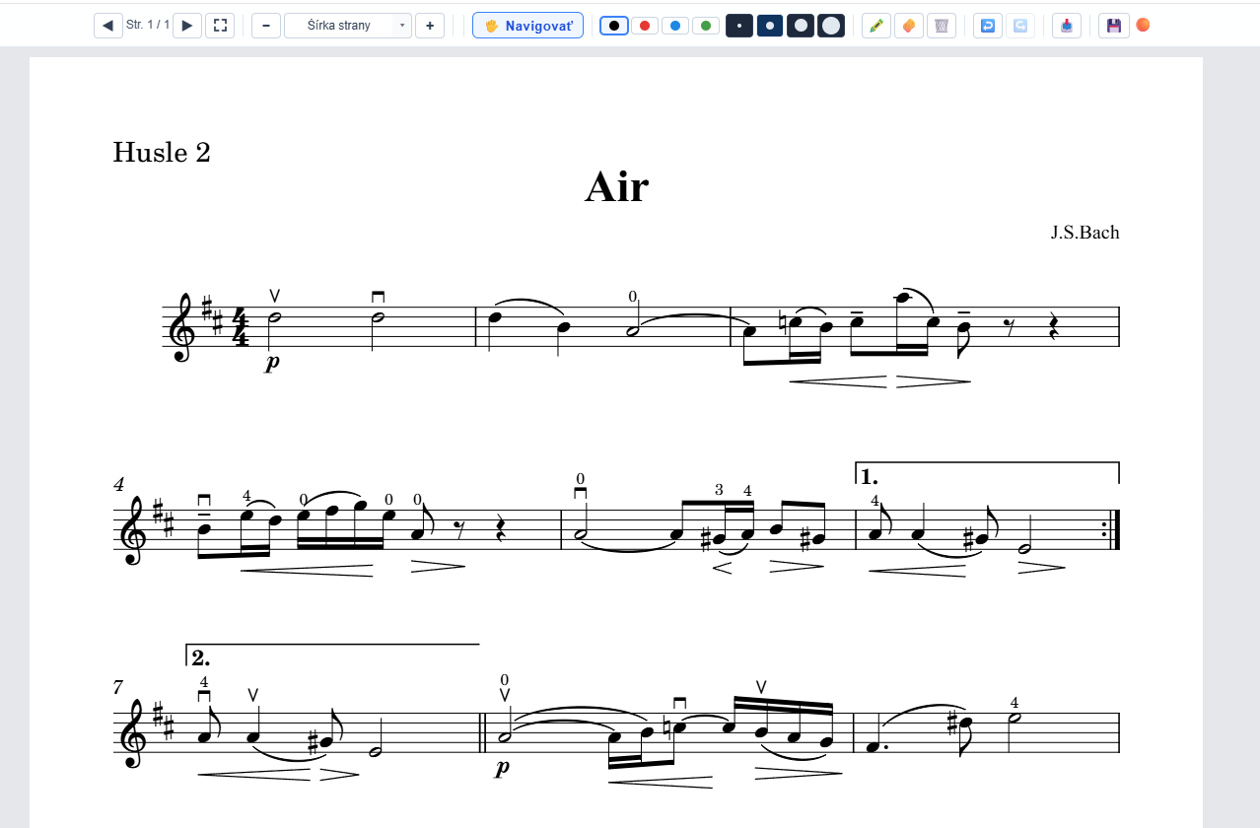The height and width of the screenshot is (828, 1260).
Task: Click the composer name J.S.Bach
Action: [1085, 233]
